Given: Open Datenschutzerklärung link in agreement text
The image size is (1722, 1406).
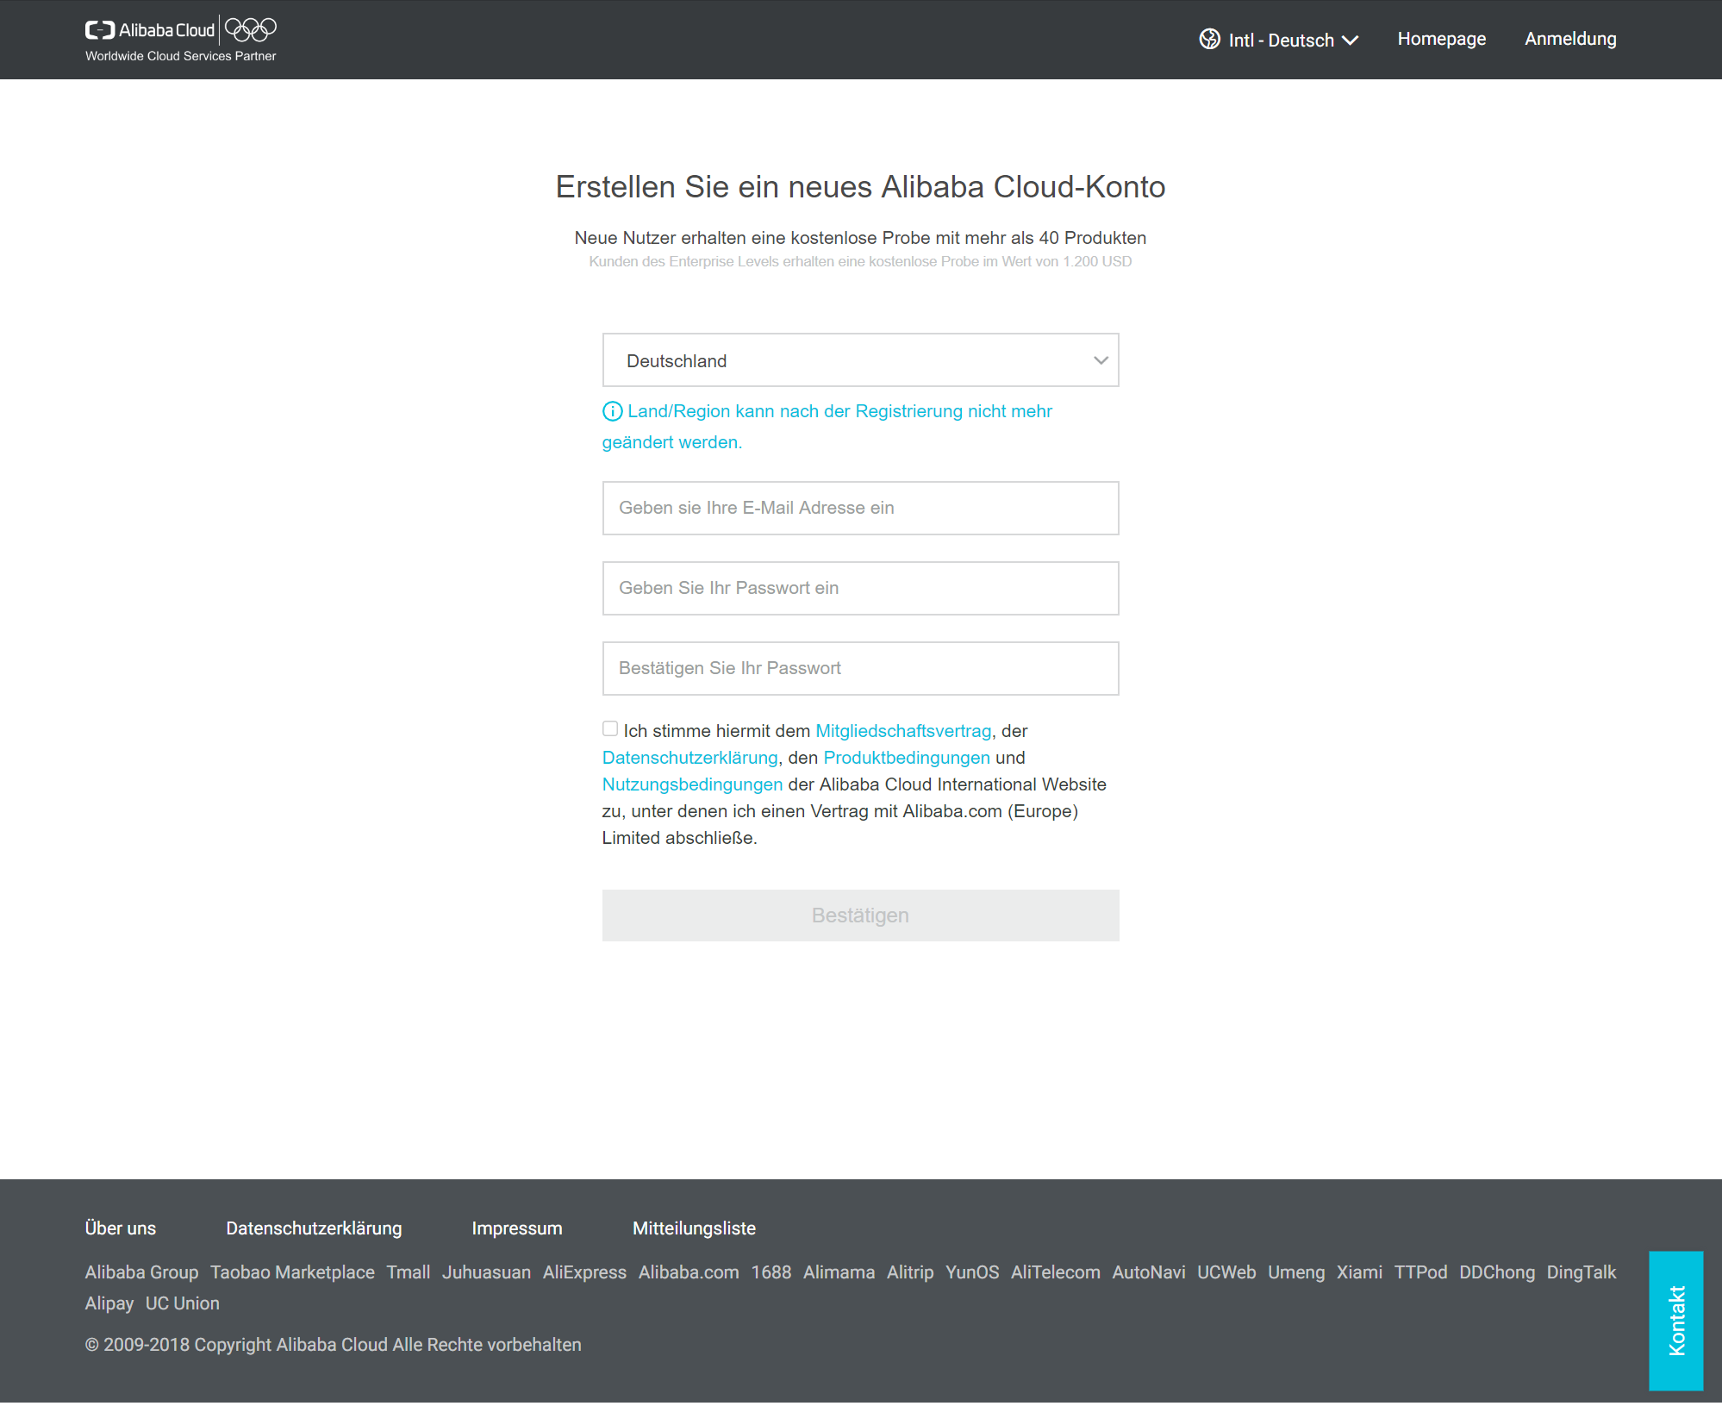Looking at the screenshot, I should (689, 758).
